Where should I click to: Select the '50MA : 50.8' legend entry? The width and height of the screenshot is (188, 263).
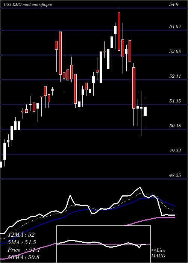point(23,257)
